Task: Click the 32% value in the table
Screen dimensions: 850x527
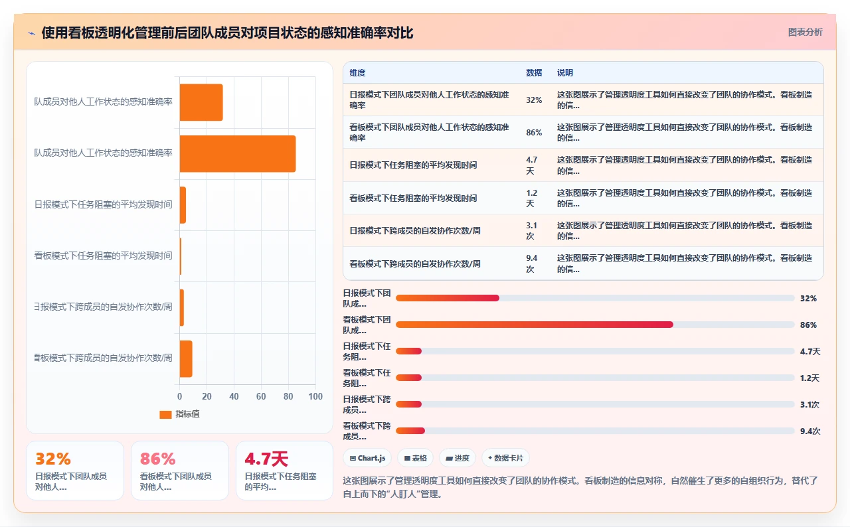Action: 534,100
